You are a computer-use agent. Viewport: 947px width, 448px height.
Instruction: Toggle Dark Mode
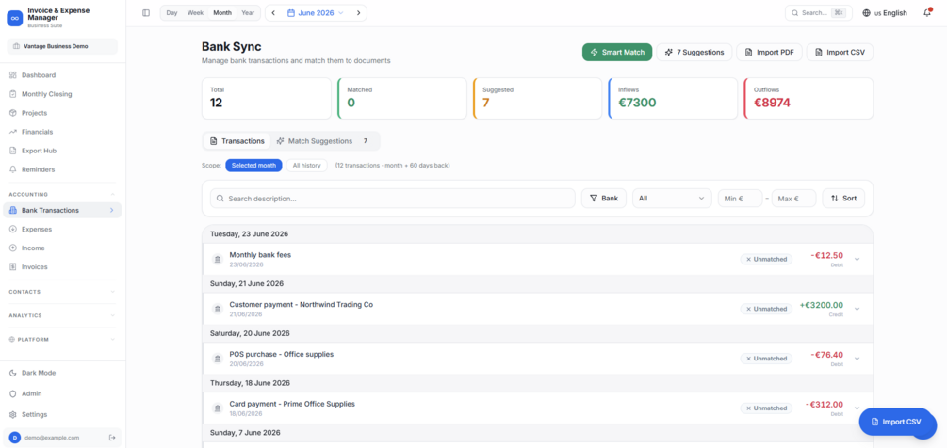(63, 373)
